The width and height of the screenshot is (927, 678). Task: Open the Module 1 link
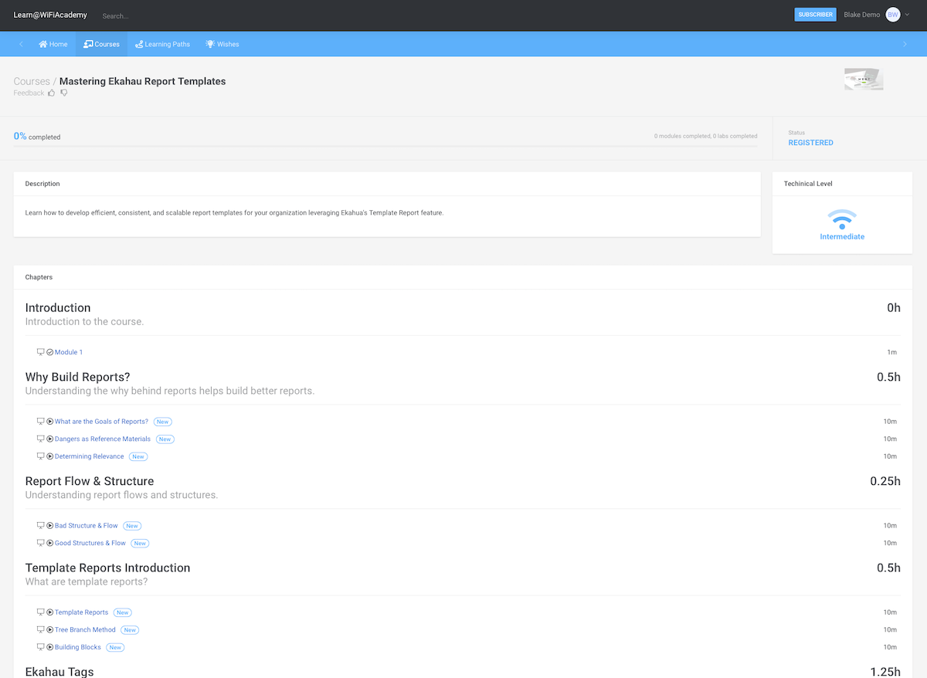(69, 352)
